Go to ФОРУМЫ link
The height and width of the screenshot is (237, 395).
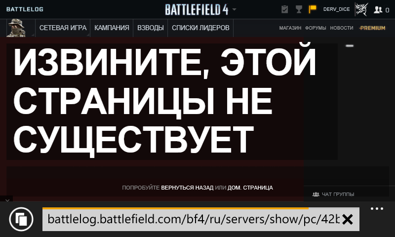pos(316,28)
